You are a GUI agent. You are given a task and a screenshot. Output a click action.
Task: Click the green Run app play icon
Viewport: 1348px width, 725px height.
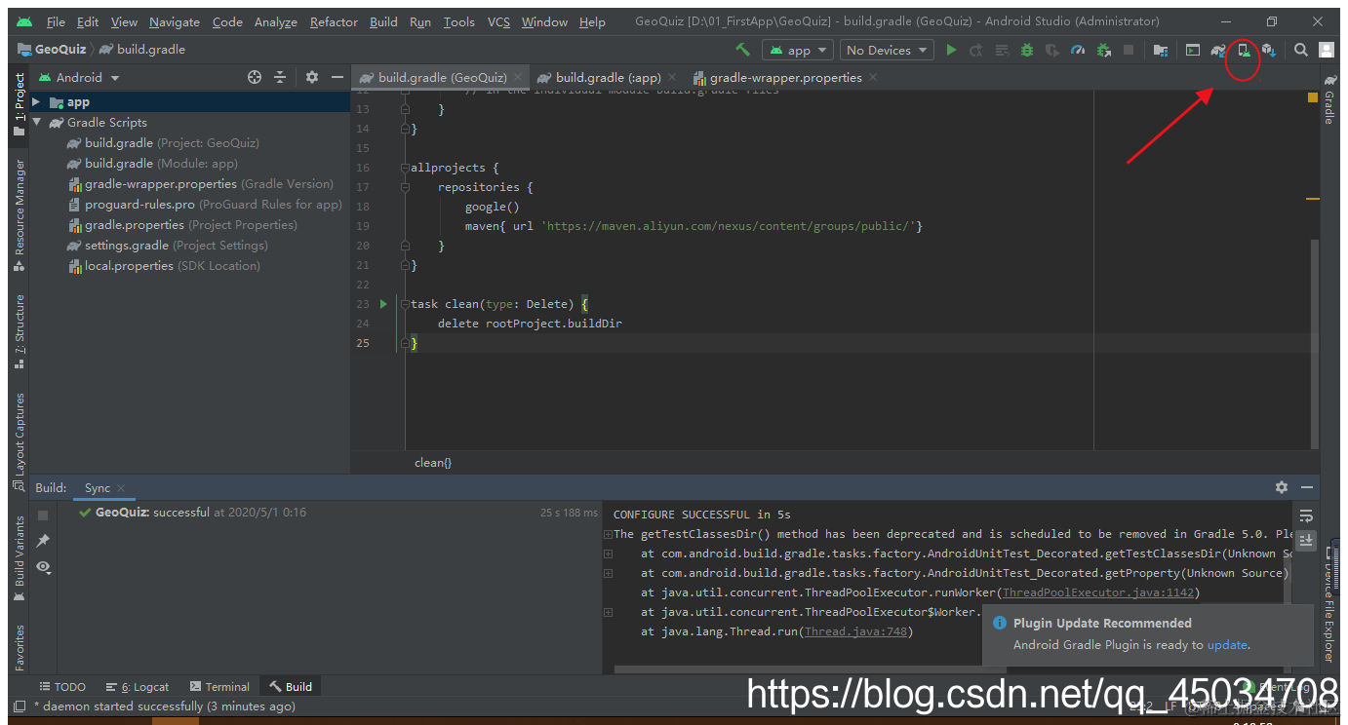click(951, 50)
